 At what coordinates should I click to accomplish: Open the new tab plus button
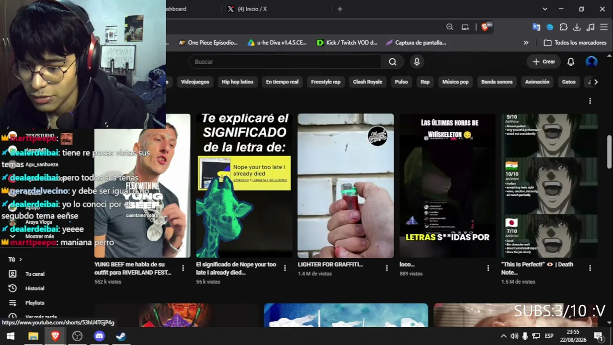coord(340,9)
